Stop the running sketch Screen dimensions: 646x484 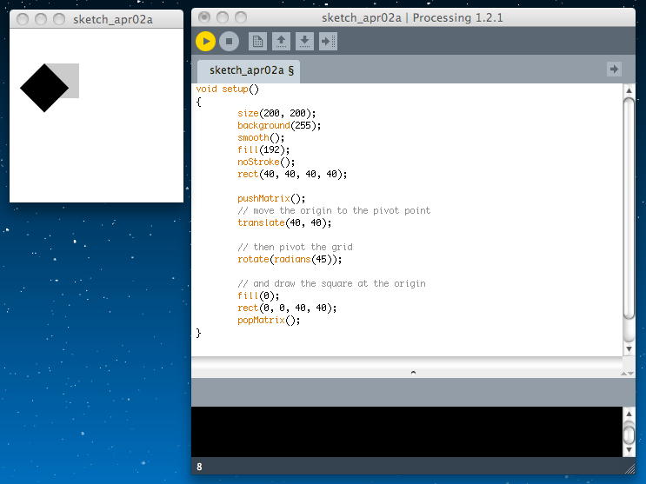pyautogui.click(x=229, y=41)
